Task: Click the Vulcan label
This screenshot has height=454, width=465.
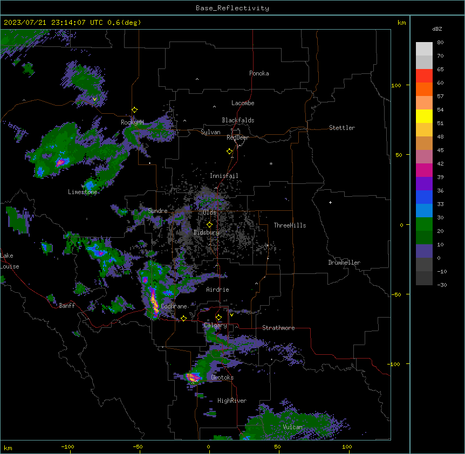Action: [292, 427]
